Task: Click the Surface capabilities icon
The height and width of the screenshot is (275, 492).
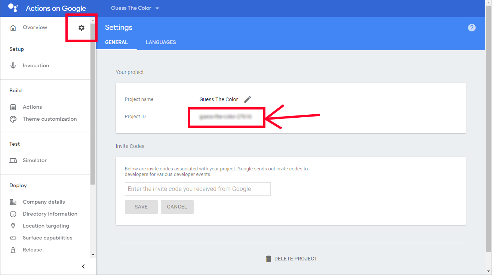Action: tap(13, 238)
